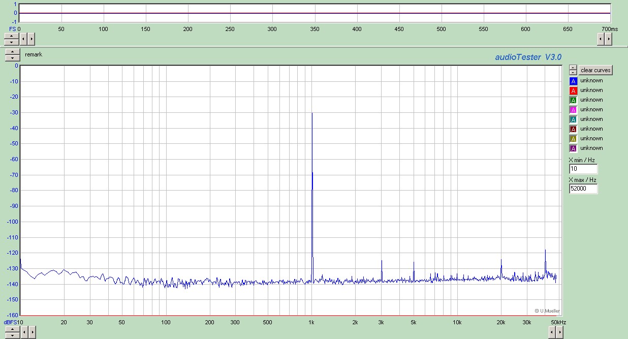This screenshot has height=339, width=628.
Task: Toggle the olive A curve box
Action: [573, 139]
